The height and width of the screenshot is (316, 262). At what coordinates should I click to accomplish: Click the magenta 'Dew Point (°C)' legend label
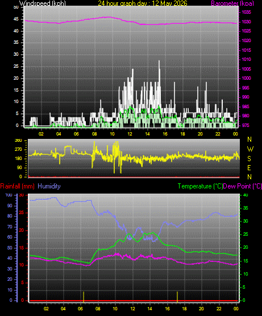point(243,186)
